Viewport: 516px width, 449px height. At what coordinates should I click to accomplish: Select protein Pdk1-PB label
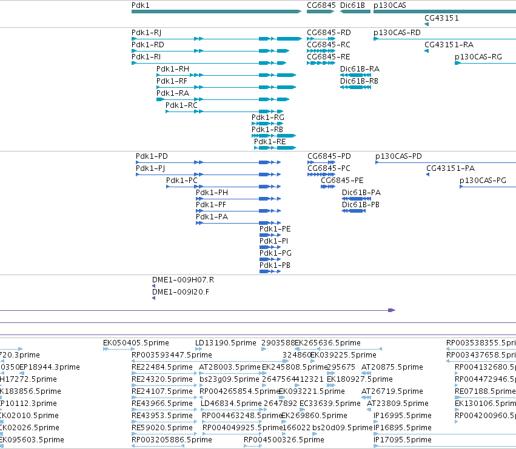[x=275, y=265]
